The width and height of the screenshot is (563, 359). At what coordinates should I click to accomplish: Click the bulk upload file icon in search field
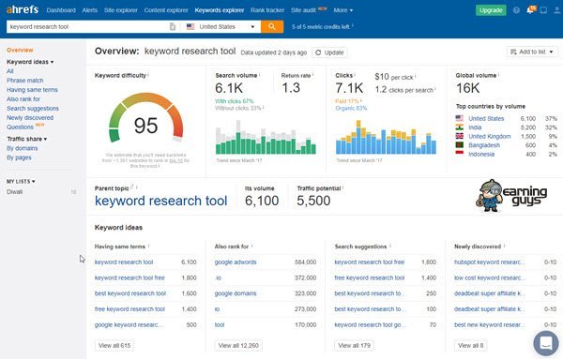coord(173,26)
